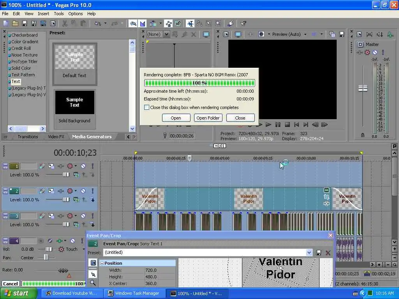The image size is (399, 299).
Task: Solo video track 2
Action: pos(93,191)
